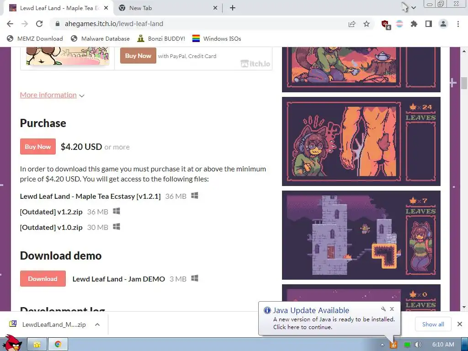468x351 pixels.
Task: Close the New Tab tab
Action: pyautogui.click(x=215, y=8)
